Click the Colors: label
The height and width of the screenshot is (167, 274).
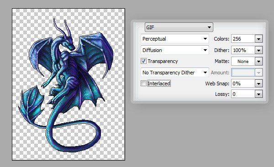point(221,39)
